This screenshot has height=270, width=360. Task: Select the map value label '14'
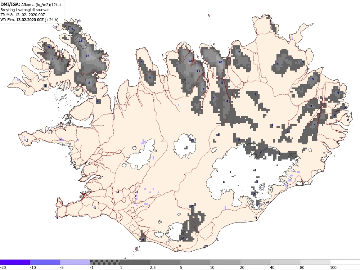(x=87, y=55)
